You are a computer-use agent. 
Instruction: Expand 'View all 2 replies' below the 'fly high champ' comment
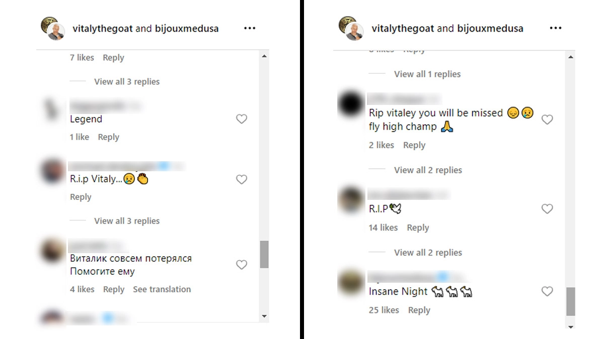click(x=428, y=170)
